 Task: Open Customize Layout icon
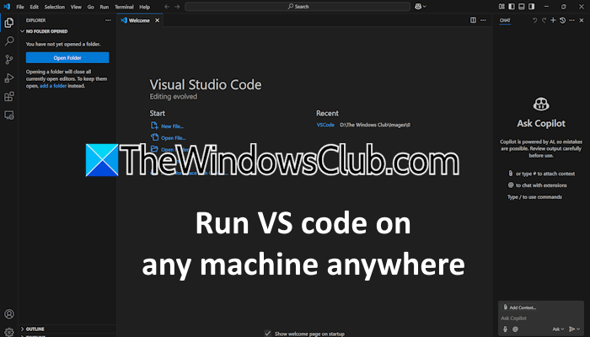pos(501,7)
